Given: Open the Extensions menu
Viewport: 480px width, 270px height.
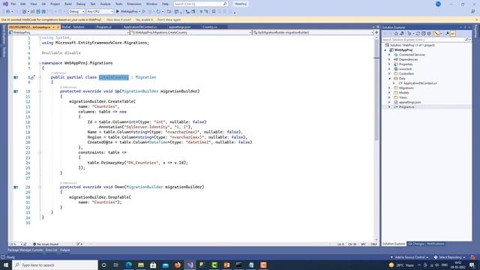Looking at the screenshot, I should tap(134, 4).
